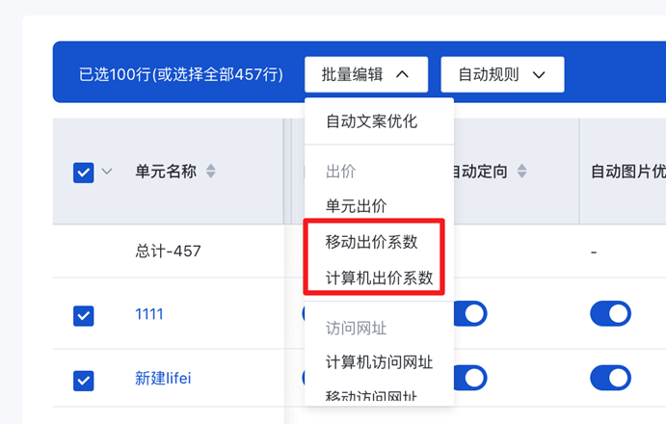Switch off 自动定向 for the 新建lifei row
This screenshot has height=424, width=666.
(468, 378)
